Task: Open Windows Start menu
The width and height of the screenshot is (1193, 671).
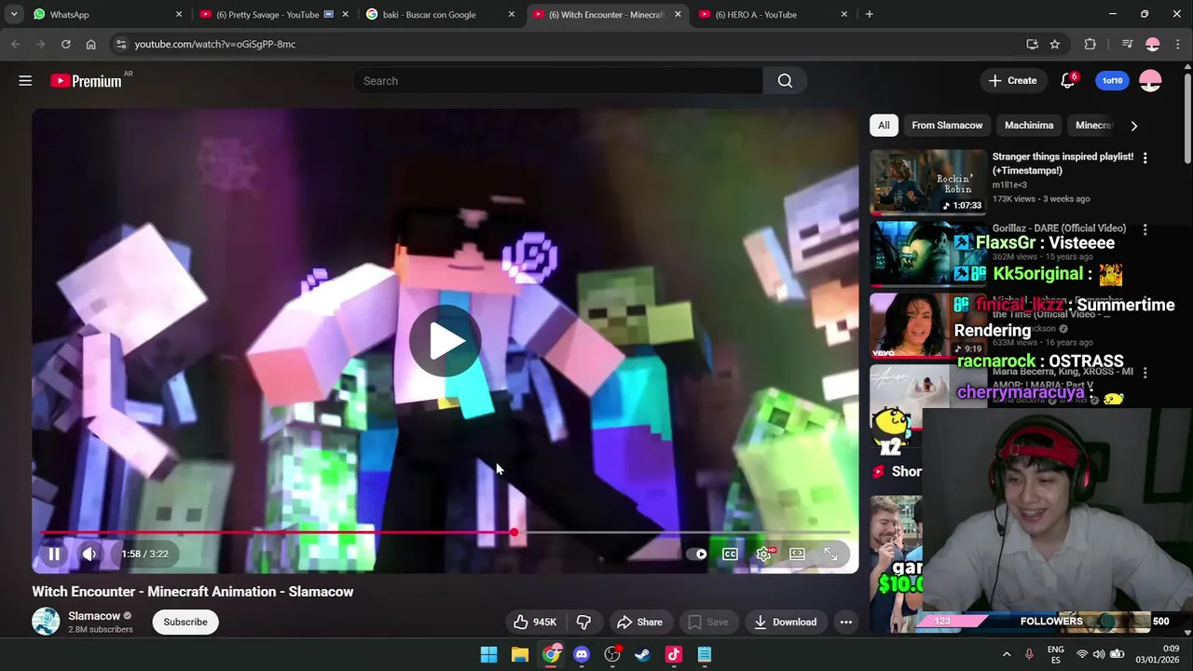Action: click(489, 654)
